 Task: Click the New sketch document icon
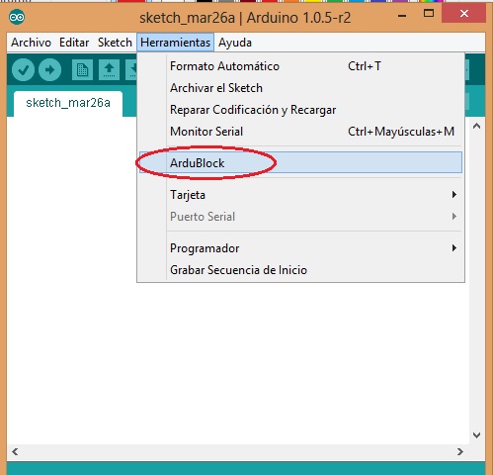pos(82,69)
